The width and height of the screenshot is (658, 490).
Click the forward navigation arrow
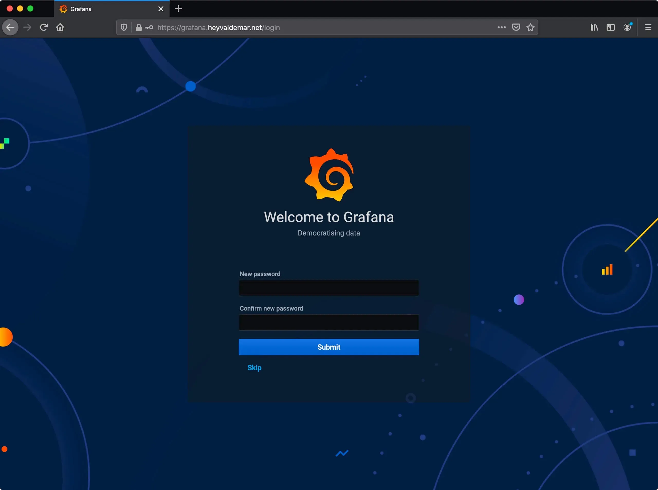point(27,27)
